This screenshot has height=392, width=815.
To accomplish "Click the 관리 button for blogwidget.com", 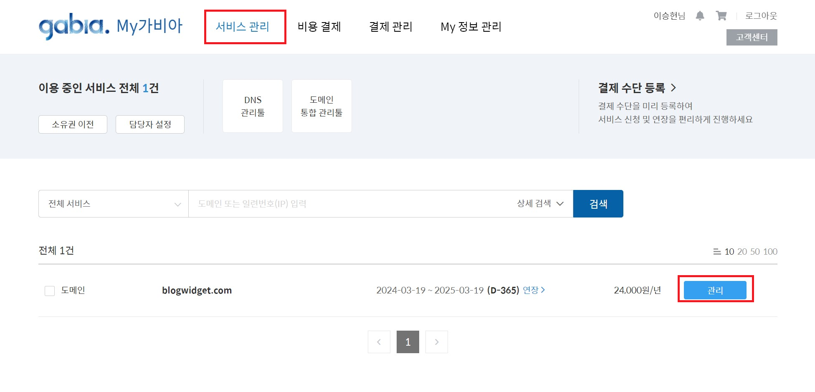I will pyautogui.click(x=715, y=290).
